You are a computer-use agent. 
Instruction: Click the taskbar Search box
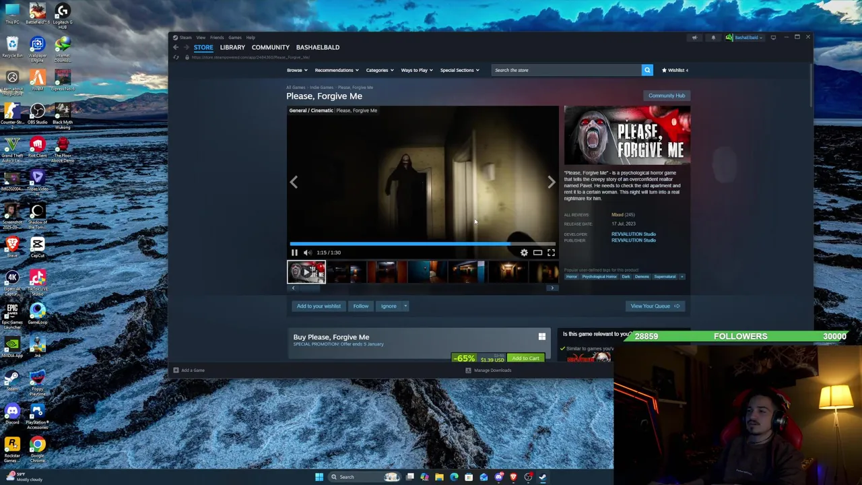pos(364,477)
